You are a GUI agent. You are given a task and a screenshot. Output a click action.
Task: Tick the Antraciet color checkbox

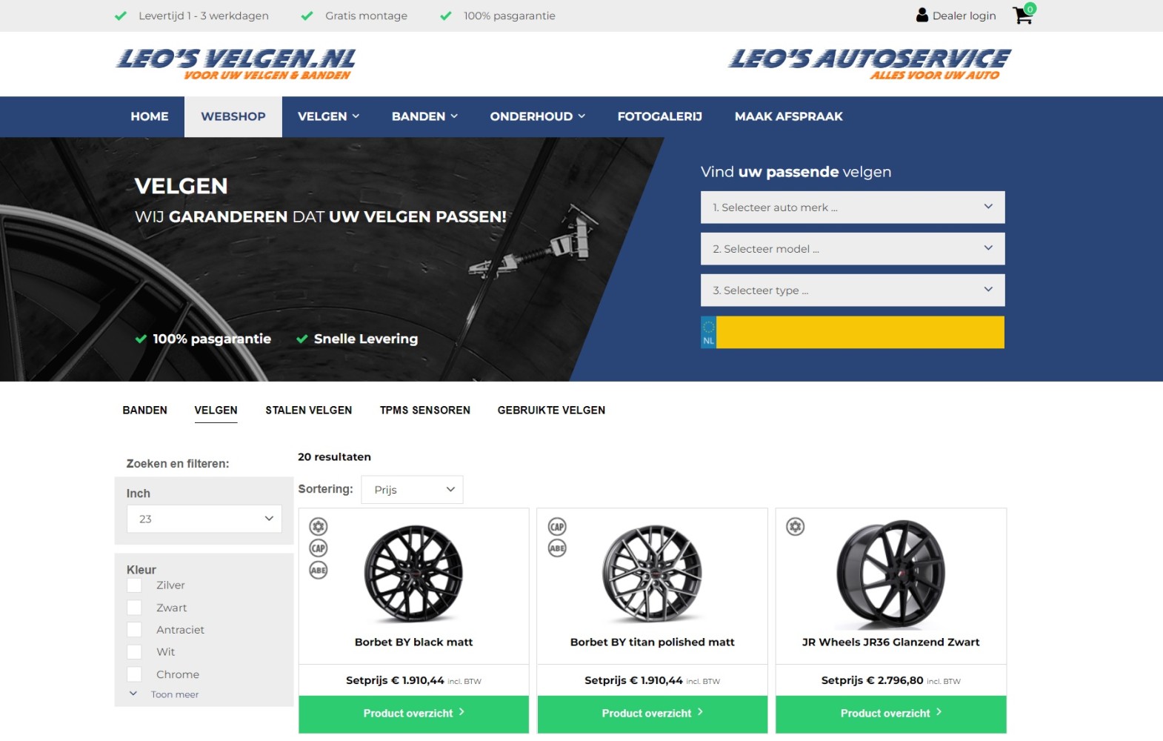click(x=134, y=630)
